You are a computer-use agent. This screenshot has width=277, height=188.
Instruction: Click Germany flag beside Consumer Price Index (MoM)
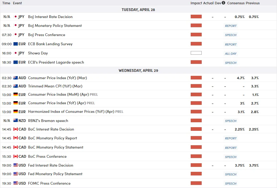16,94
